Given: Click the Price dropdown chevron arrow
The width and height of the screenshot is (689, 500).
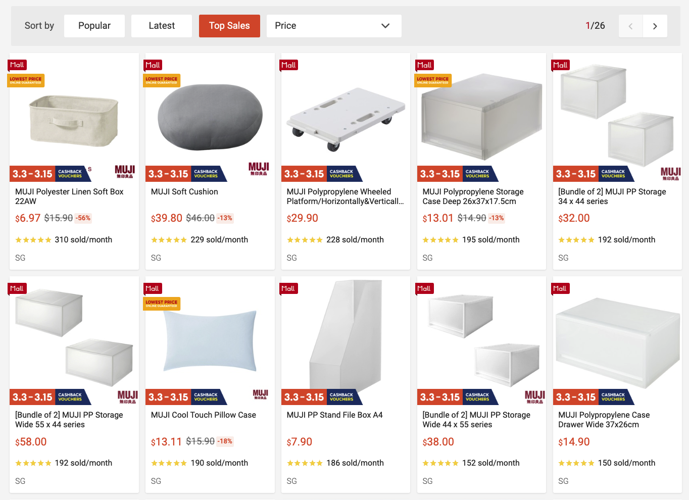Looking at the screenshot, I should [385, 26].
